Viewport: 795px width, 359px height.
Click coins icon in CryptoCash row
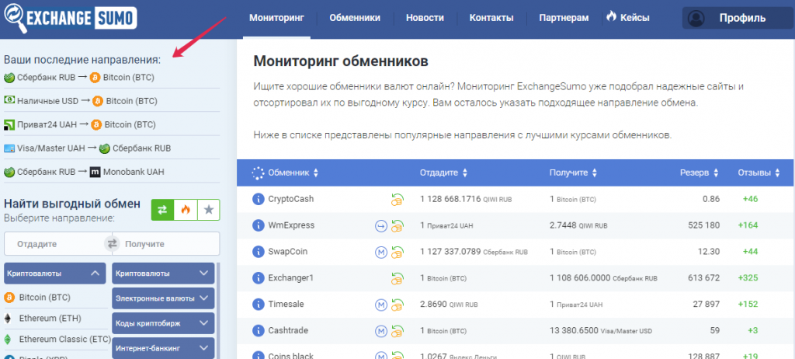(x=397, y=200)
